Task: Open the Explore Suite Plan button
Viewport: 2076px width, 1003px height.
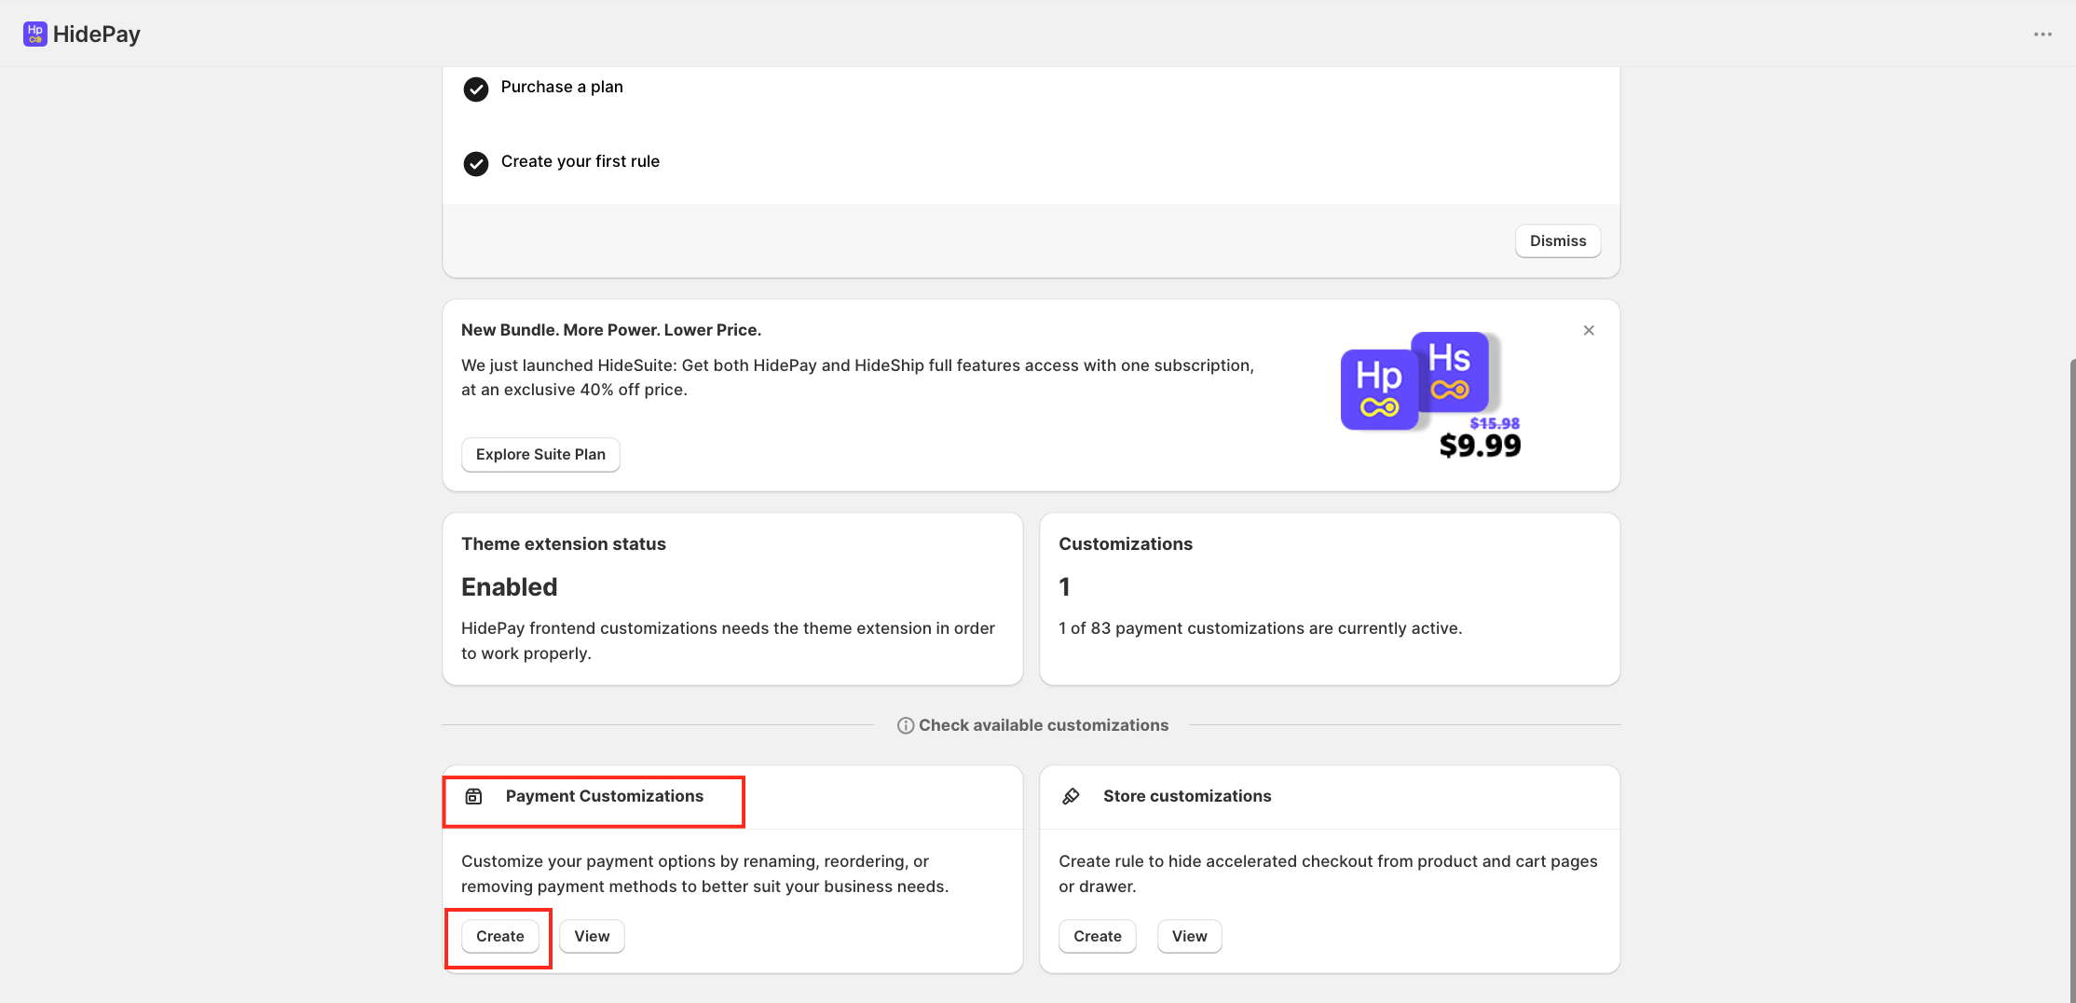Action: [x=540, y=455]
